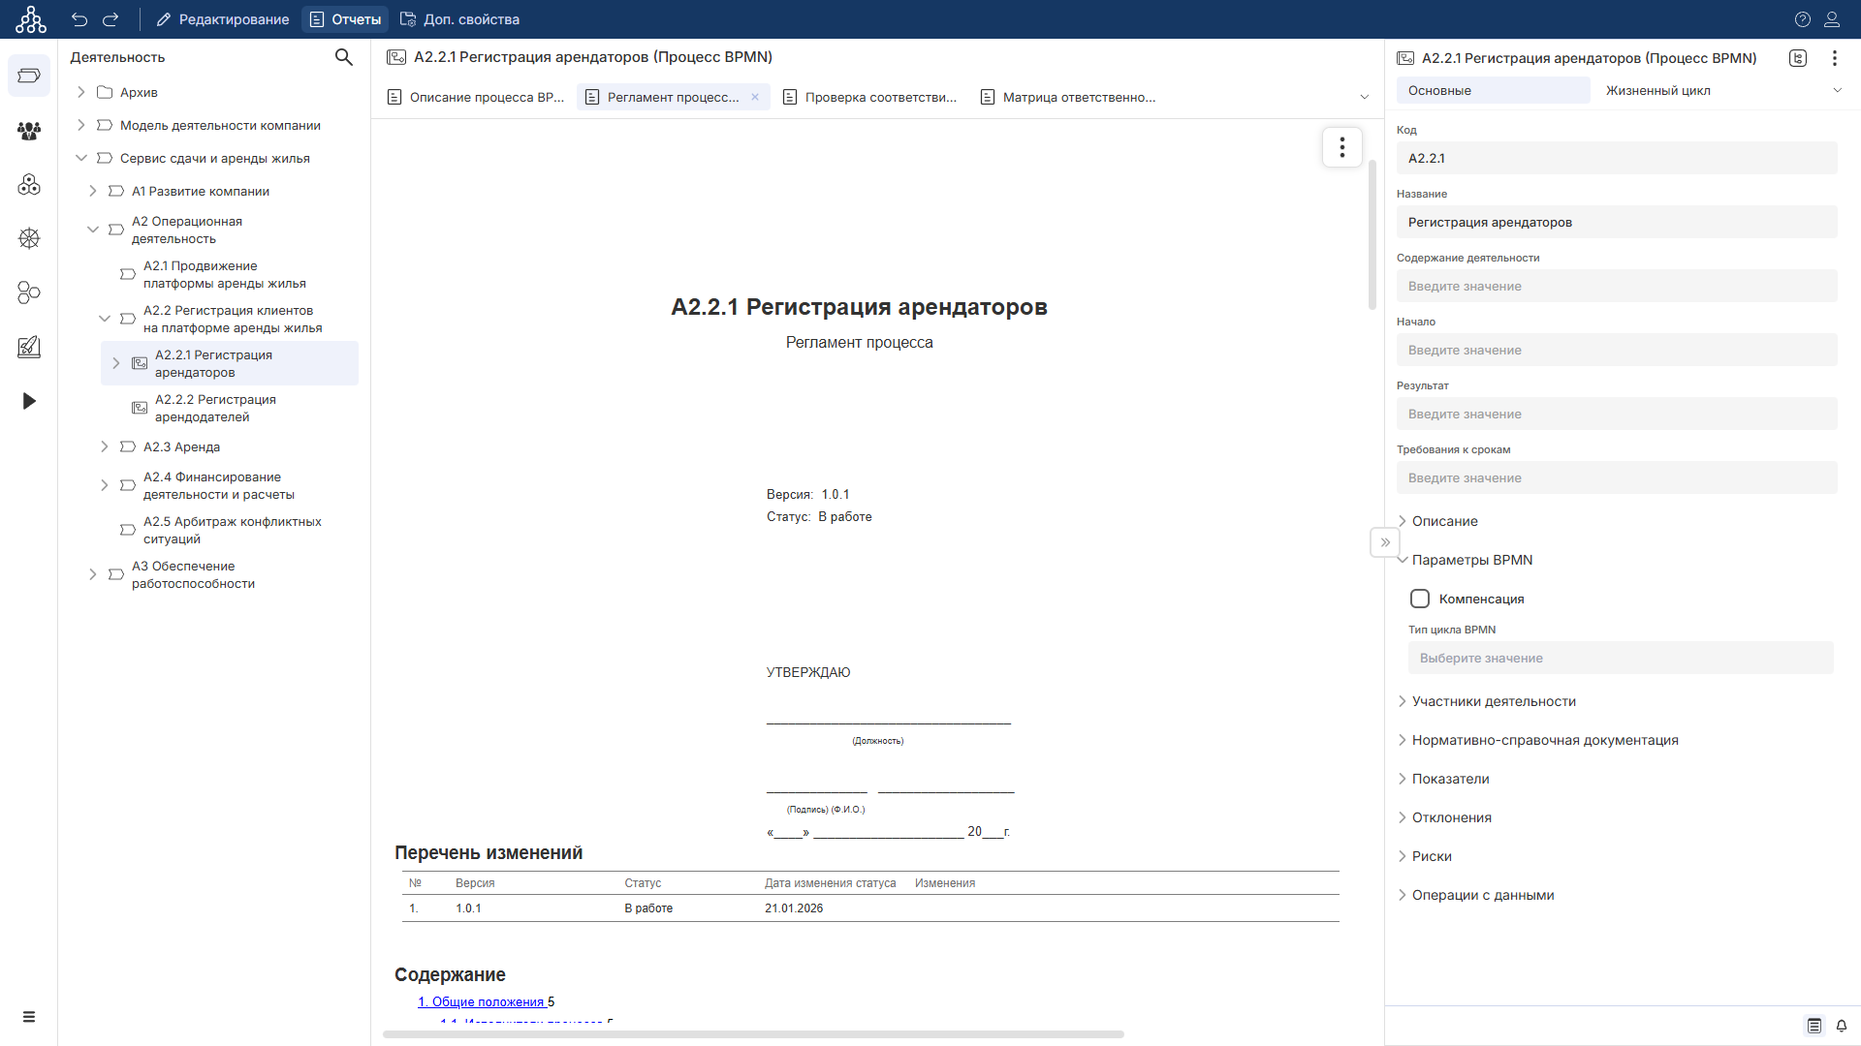Click the people group sidebar icon
The height and width of the screenshot is (1046, 1861).
click(x=29, y=130)
